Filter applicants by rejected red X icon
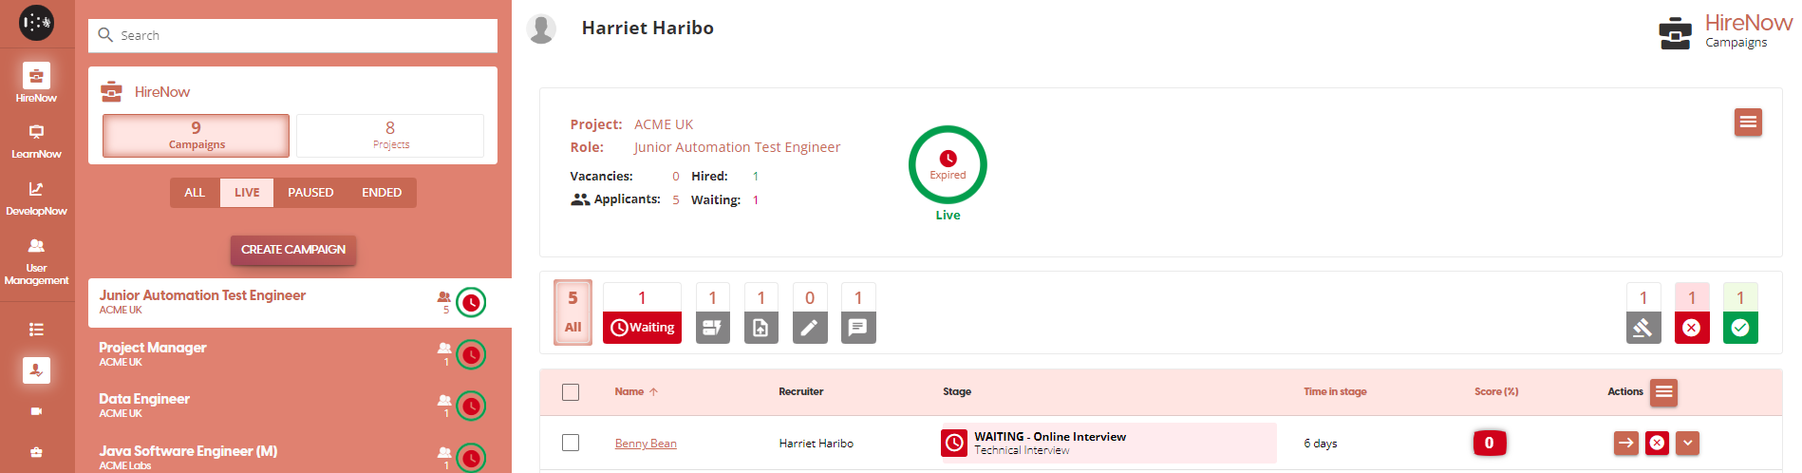The height and width of the screenshot is (473, 1802). tap(1691, 327)
